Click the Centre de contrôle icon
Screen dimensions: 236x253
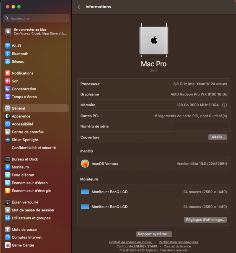tap(8, 132)
